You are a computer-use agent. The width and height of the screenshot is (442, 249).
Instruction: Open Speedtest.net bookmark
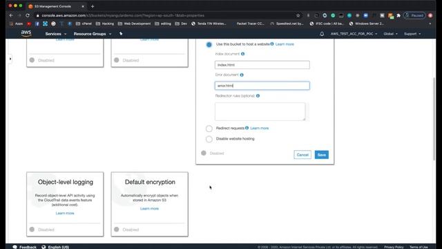click(x=287, y=24)
